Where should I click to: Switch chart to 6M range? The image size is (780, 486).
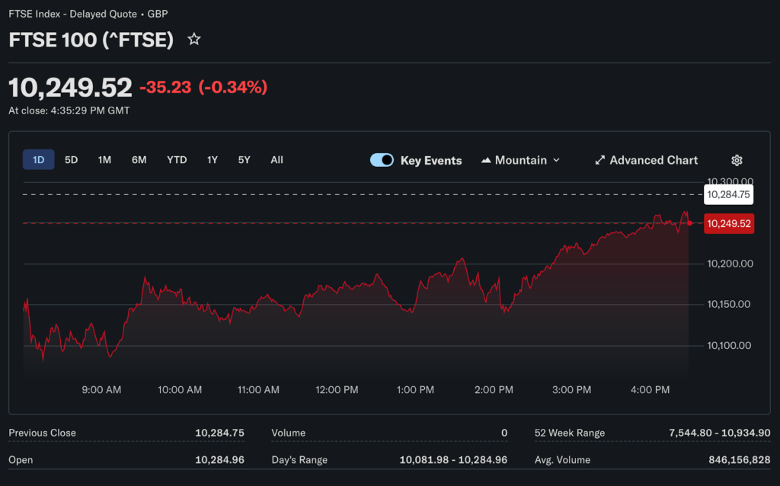click(139, 160)
